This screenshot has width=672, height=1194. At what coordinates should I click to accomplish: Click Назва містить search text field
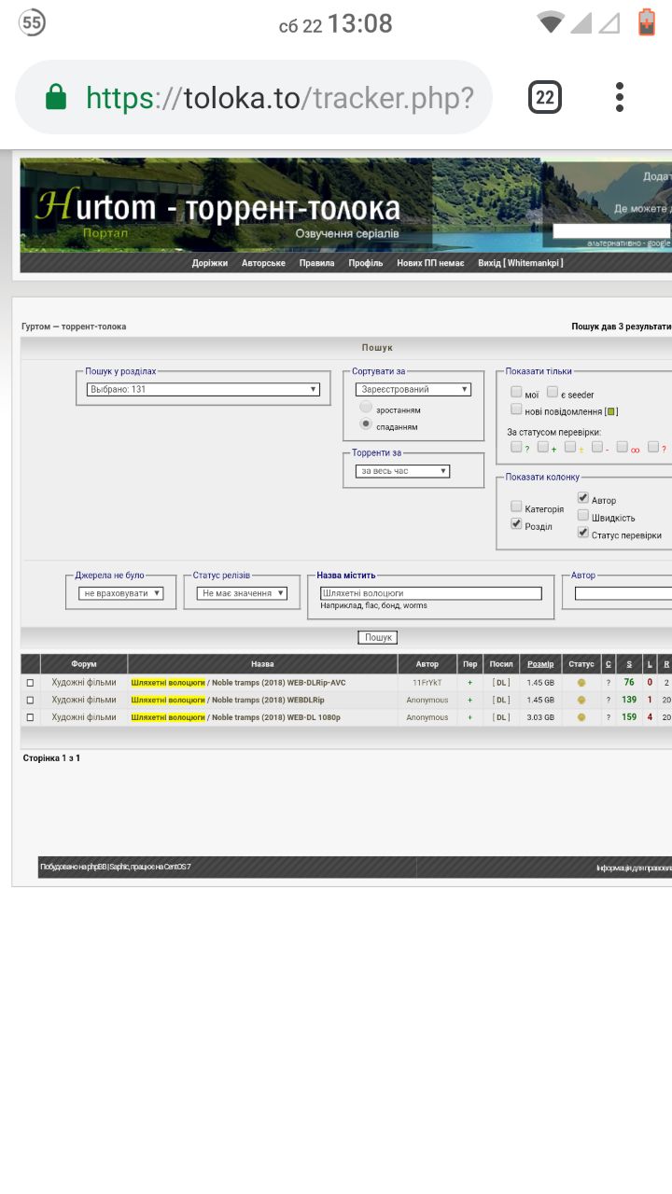point(430,593)
